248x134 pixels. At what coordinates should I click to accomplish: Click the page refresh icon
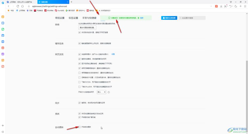(18, 6)
